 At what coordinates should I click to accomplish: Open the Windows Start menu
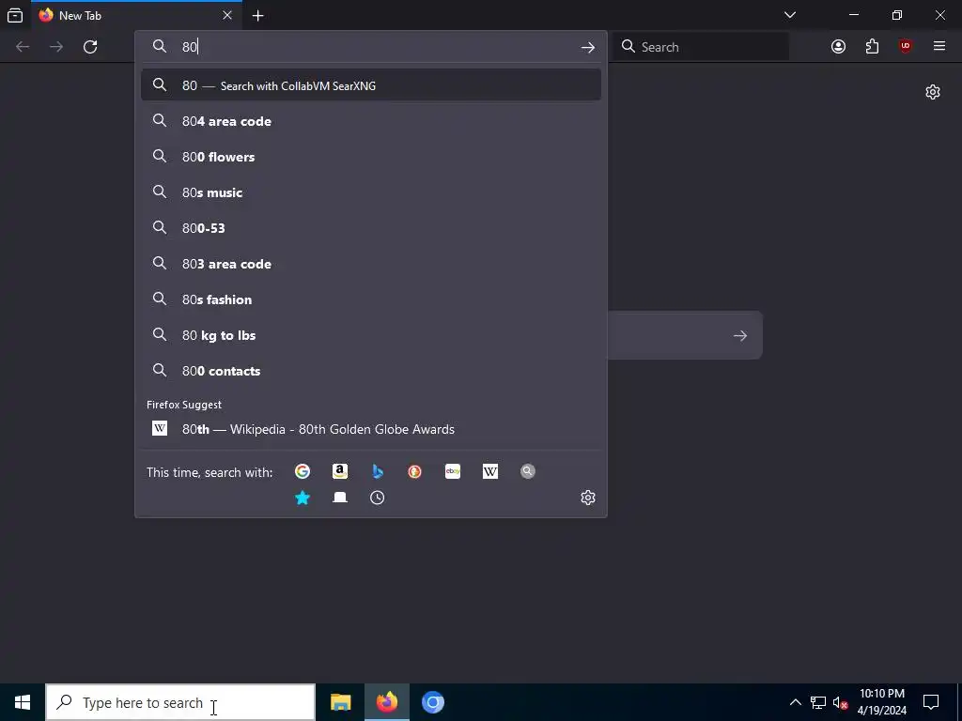point(23,702)
